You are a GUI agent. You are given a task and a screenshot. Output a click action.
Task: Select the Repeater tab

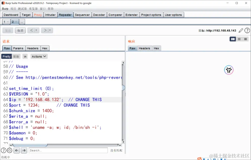pyautogui.click(x=65, y=15)
